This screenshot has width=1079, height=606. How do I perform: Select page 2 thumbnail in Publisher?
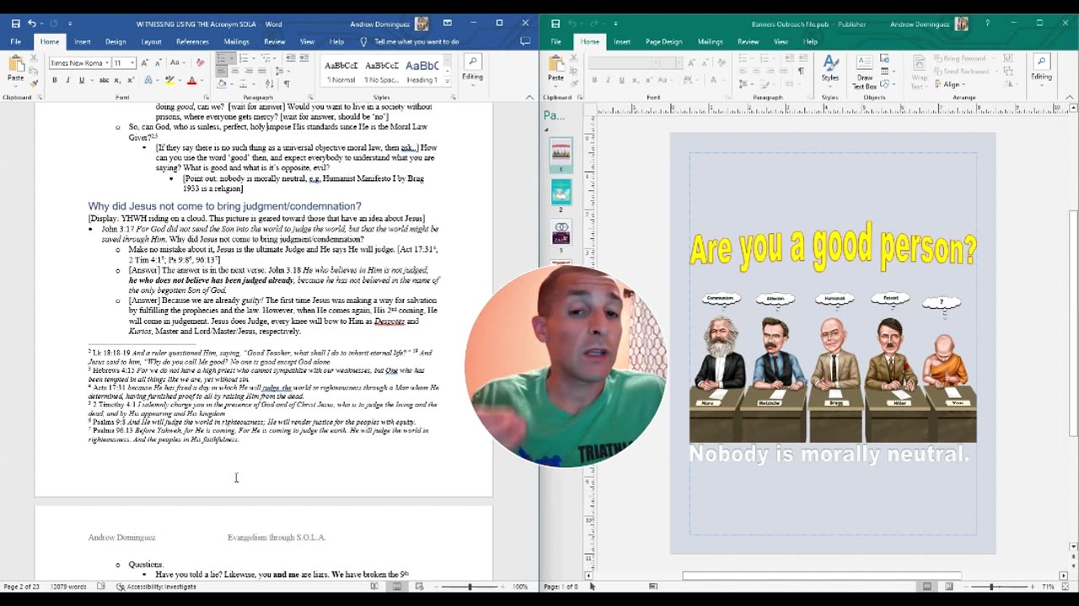point(561,193)
